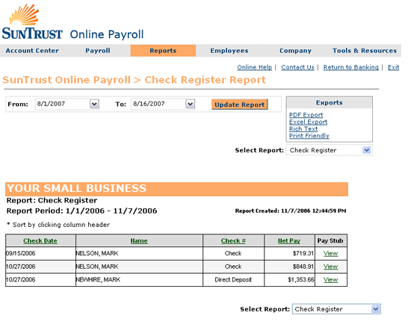The height and width of the screenshot is (336, 411).
Task: Open the Online Help link
Action: tap(255, 67)
